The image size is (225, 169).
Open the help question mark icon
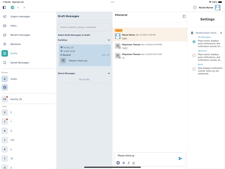tap(195, 8)
